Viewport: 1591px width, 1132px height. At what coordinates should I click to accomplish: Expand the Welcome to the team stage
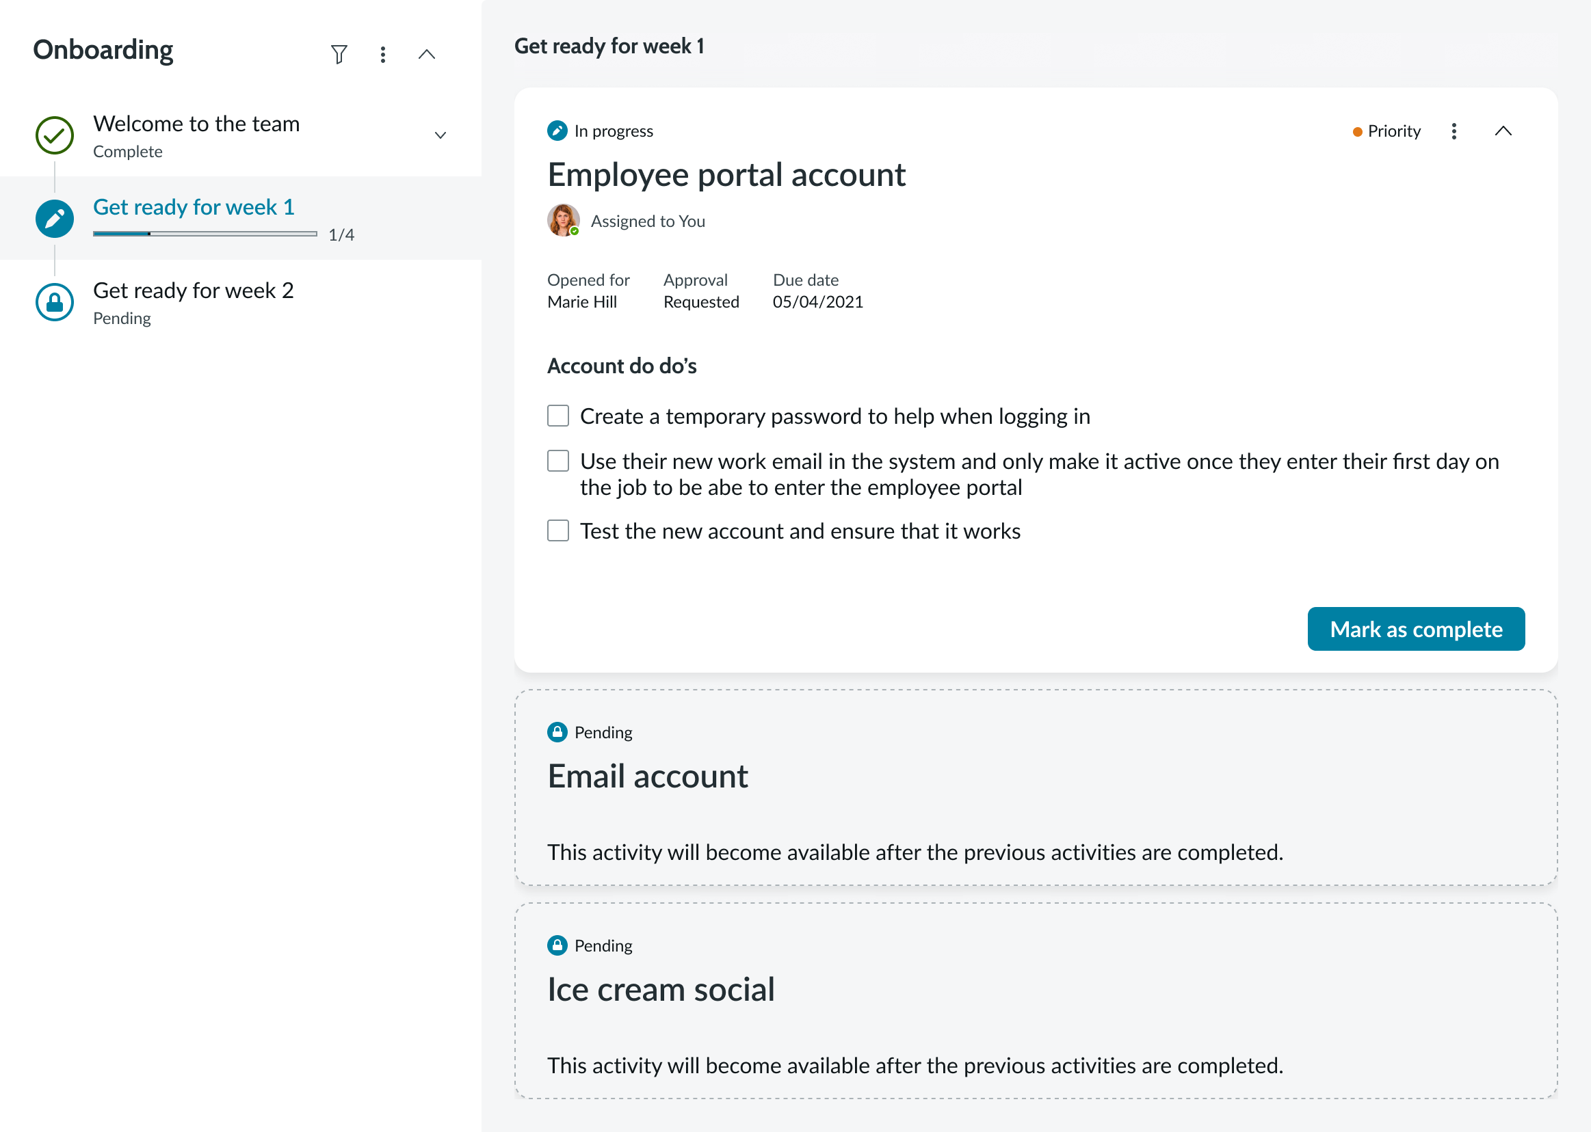click(x=440, y=135)
